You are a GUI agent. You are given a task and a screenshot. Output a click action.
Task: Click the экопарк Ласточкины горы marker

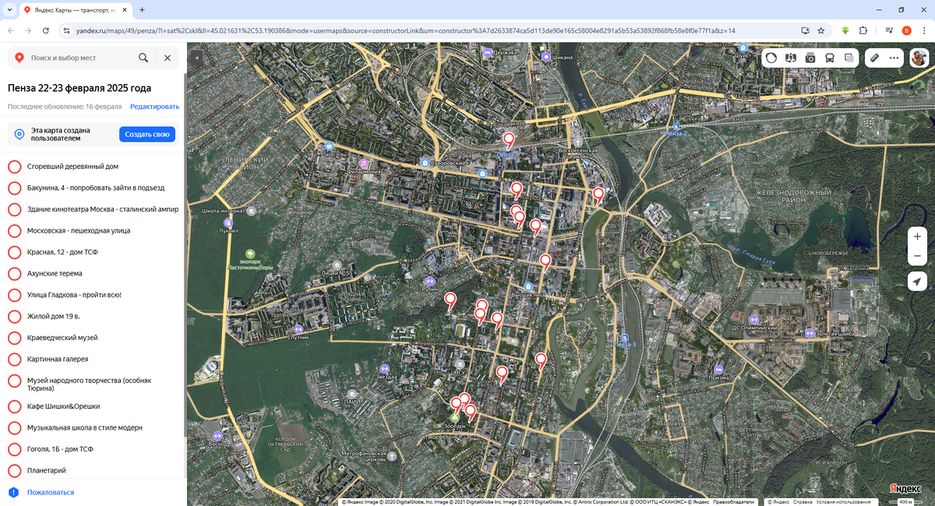pos(250,253)
